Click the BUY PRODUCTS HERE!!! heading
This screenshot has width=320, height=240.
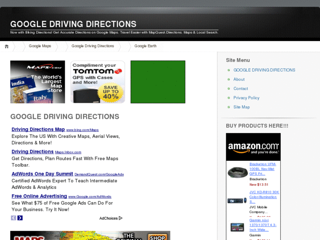257,126
